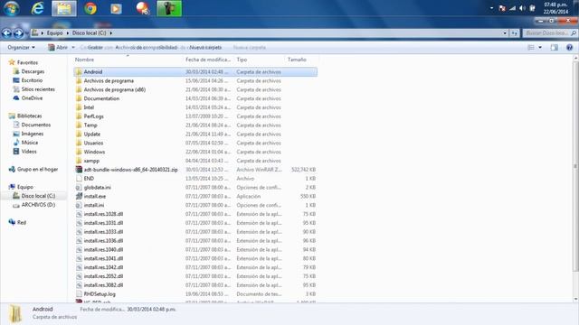Expand the arrow after Equipo in breadcrumb
The height and width of the screenshot is (325, 579).
pos(68,33)
